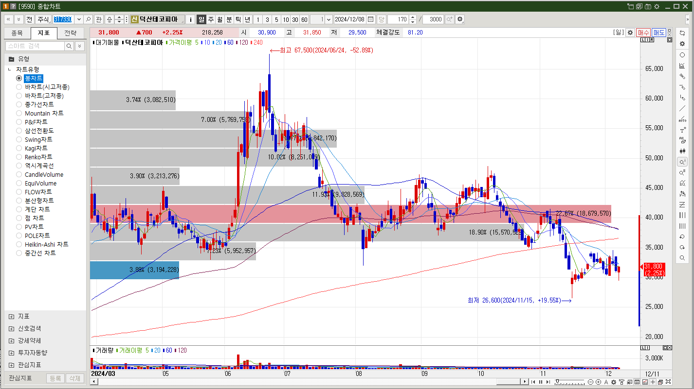The width and height of the screenshot is (694, 389).
Task: Click the blue 3.88% volume profile bar
Action: (x=134, y=270)
